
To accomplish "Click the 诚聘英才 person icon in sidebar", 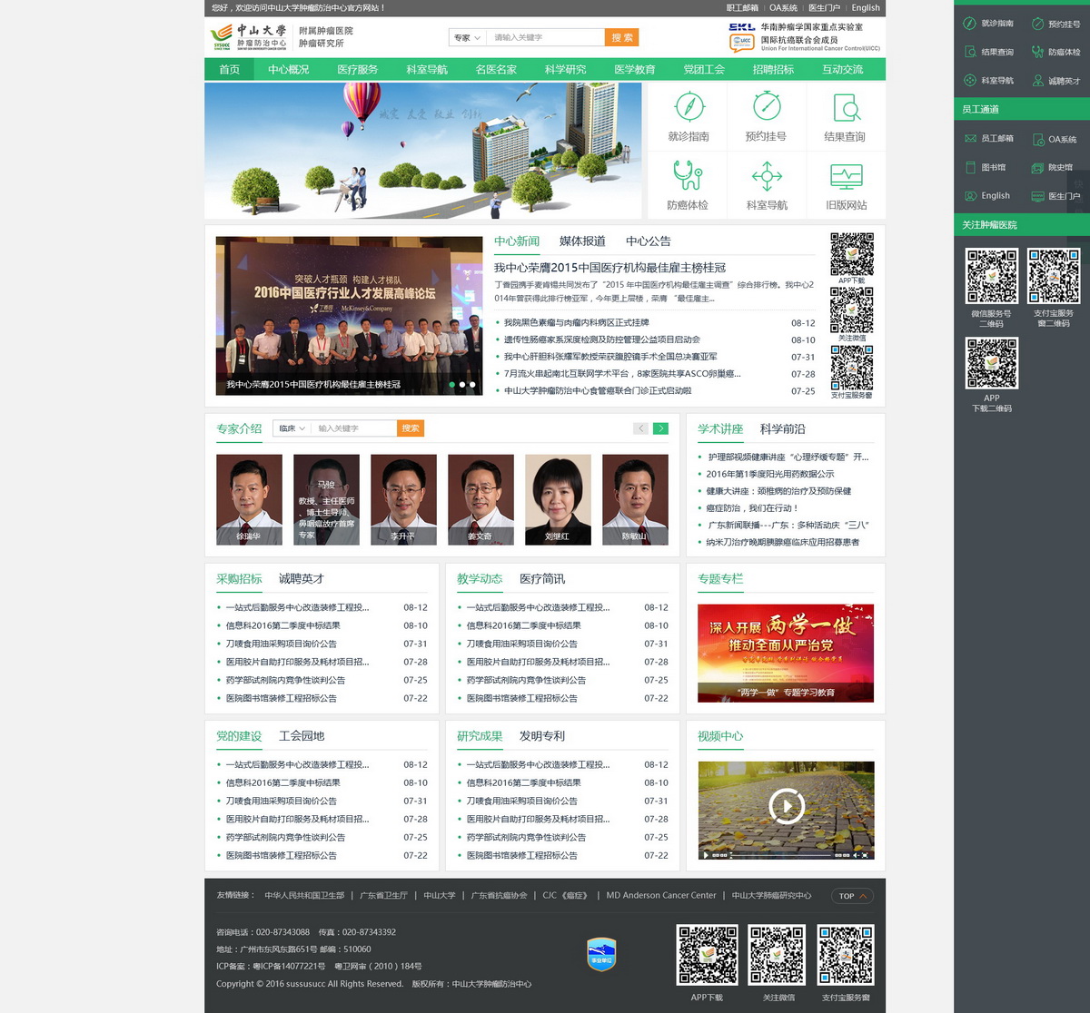I will 1037,80.
